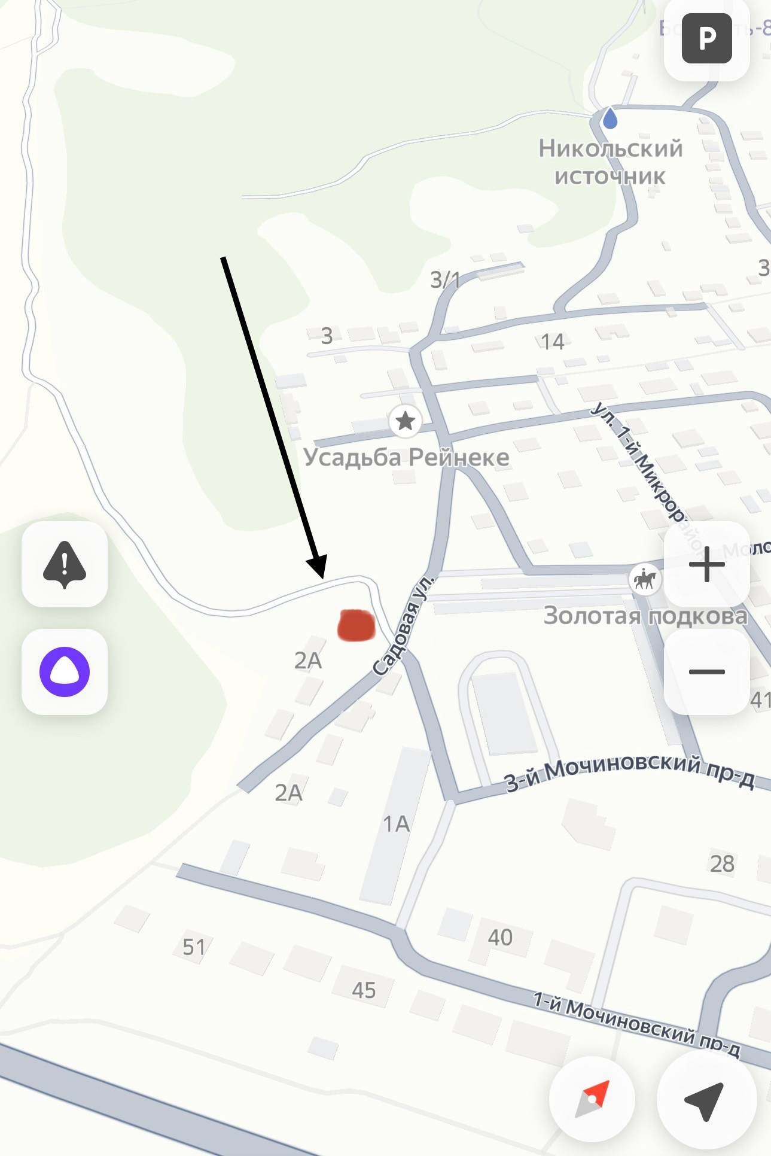
Task: Tap the compass to reset north
Action: [x=592, y=1099]
